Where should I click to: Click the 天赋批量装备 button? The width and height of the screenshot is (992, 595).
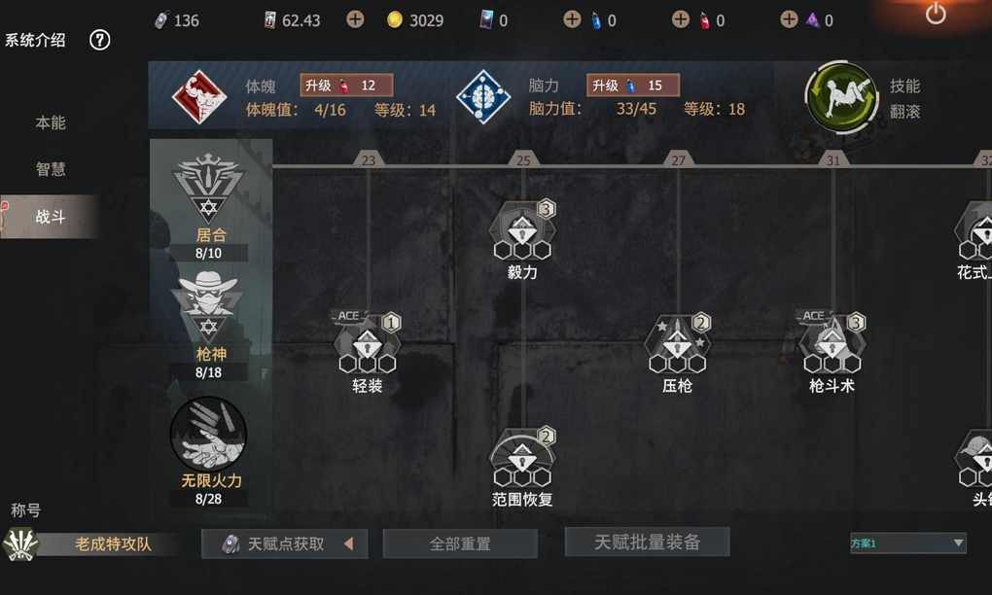click(647, 542)
